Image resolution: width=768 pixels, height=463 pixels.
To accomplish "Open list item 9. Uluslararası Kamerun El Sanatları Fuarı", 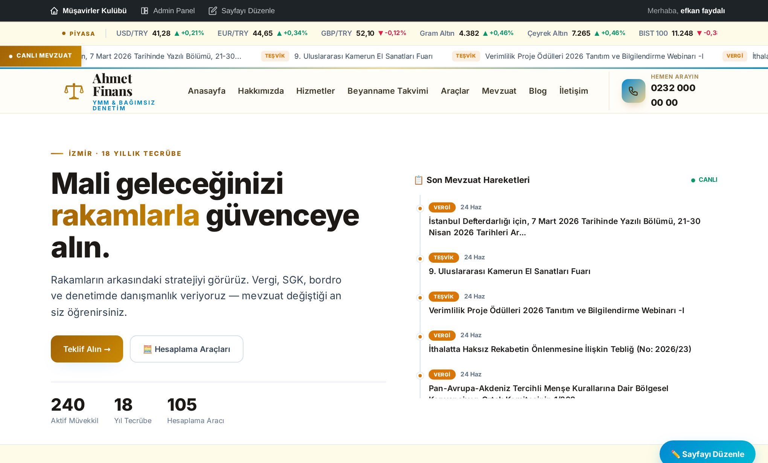I will point(509,271).
